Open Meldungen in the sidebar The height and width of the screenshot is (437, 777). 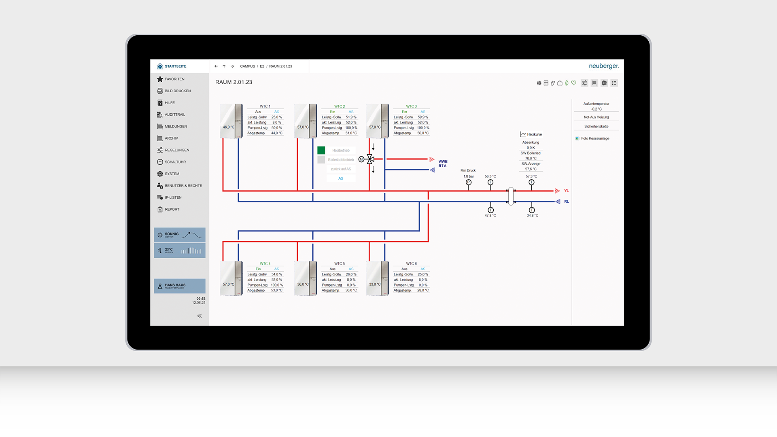pyautogui.click(x=176, y=127)
